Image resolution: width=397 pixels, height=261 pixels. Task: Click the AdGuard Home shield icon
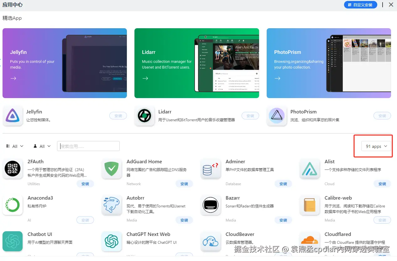coord(112,169)
